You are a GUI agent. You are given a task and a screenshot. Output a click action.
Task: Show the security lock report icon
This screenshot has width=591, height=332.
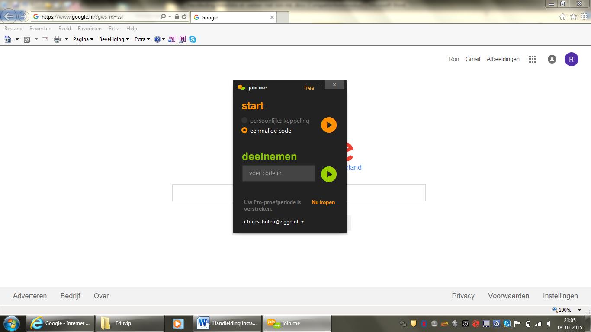tap(177, 17)
